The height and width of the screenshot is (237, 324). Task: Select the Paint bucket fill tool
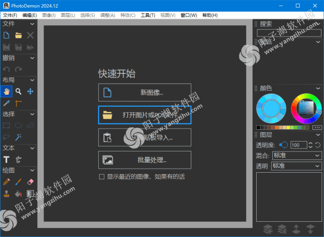(18, 193)
